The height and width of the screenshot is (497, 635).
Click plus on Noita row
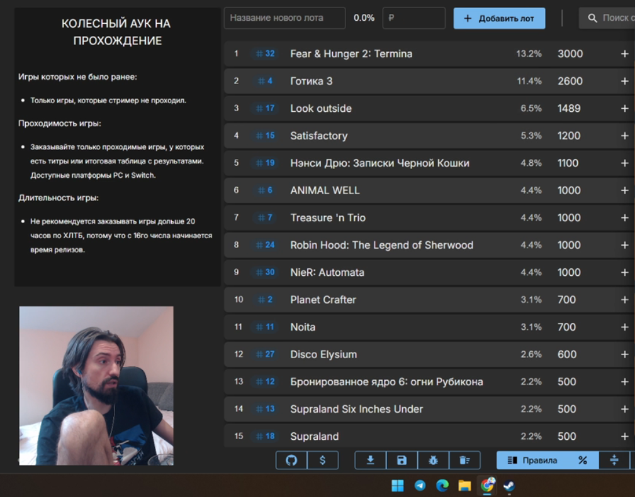point(624,327)
